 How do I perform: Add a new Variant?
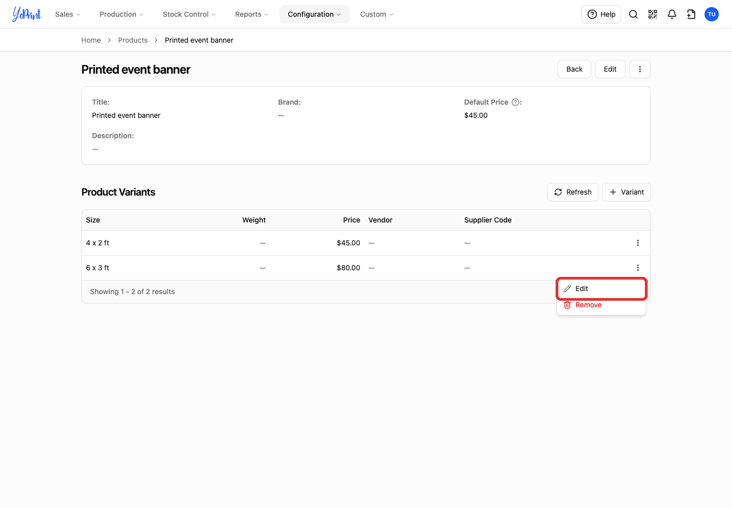coord(626,192)
